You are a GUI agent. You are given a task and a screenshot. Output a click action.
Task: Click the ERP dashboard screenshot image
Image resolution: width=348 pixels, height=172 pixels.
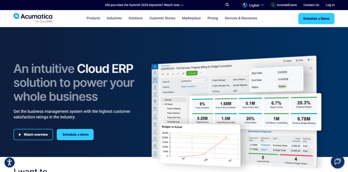[x=236, y=112]
